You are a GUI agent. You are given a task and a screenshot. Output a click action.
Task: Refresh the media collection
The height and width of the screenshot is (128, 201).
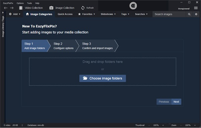[x=87, y=8]
